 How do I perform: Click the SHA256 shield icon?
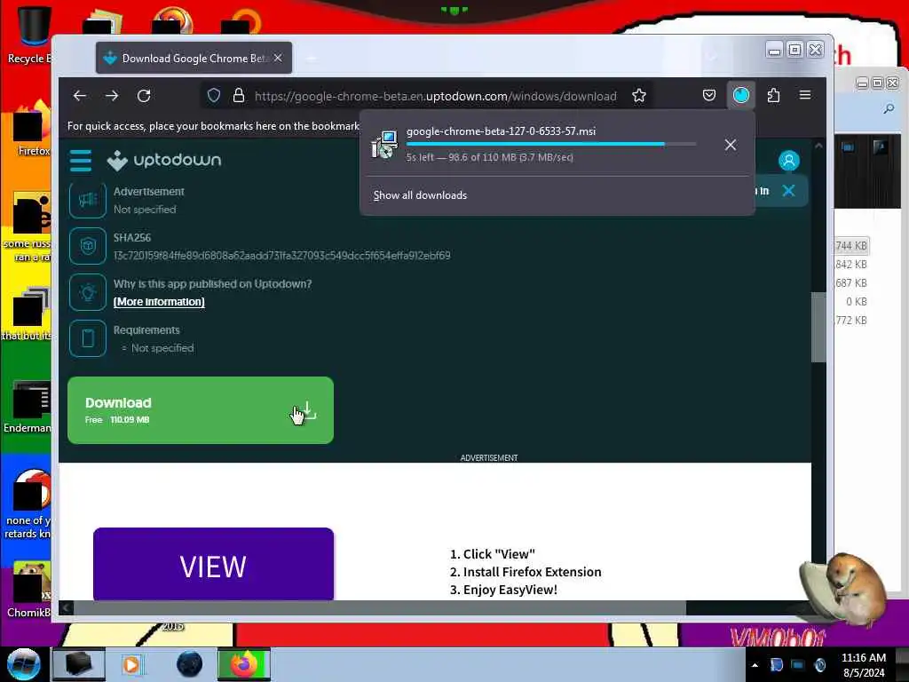click(88, 246)
